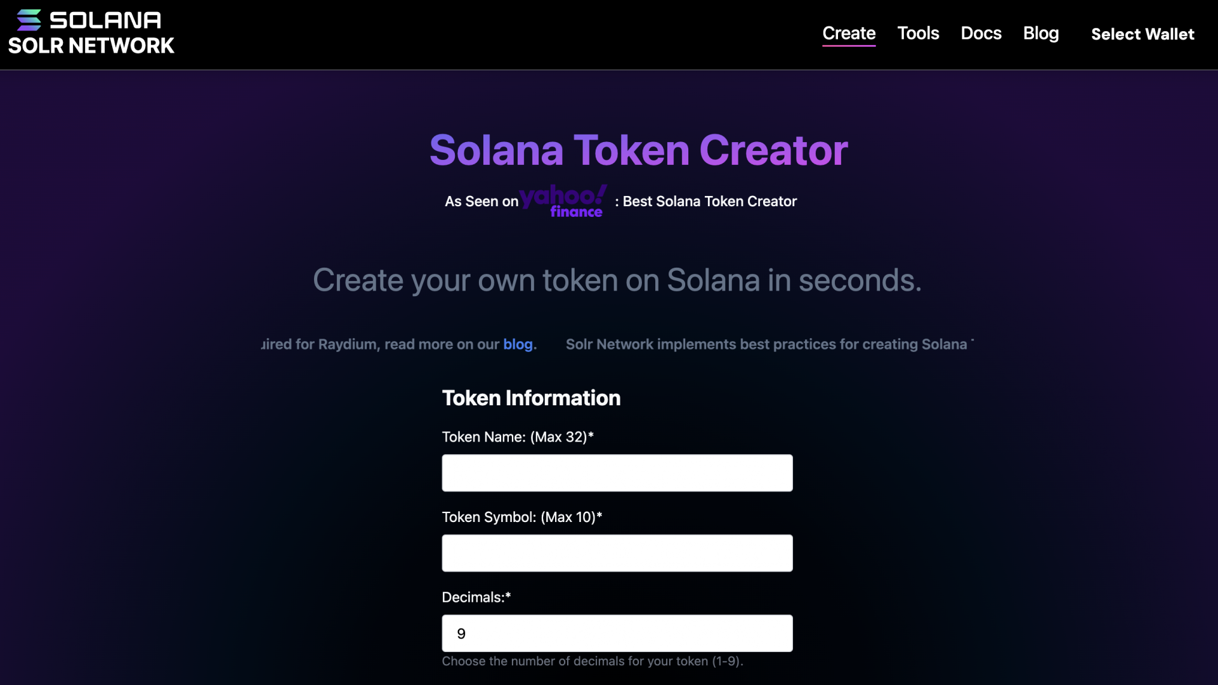The width and height of the screenshot is (1218, 685).
Task: Click the Decimals field showing 9
Action: 617,633
